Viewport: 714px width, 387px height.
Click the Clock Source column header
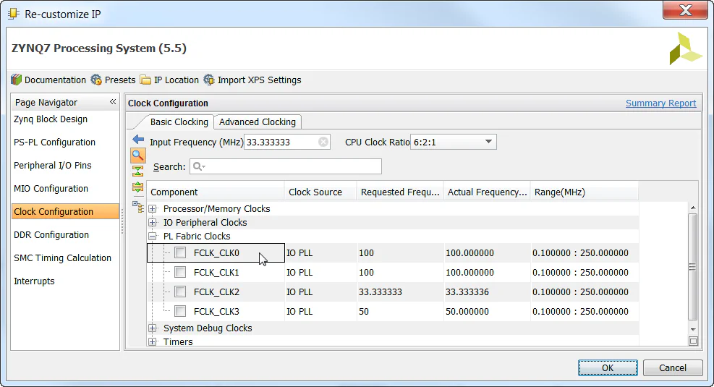320,192
